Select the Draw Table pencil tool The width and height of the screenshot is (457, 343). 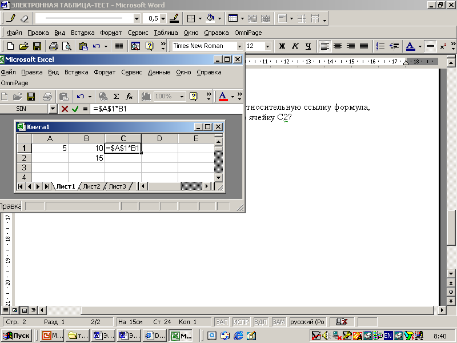(11, 18)
